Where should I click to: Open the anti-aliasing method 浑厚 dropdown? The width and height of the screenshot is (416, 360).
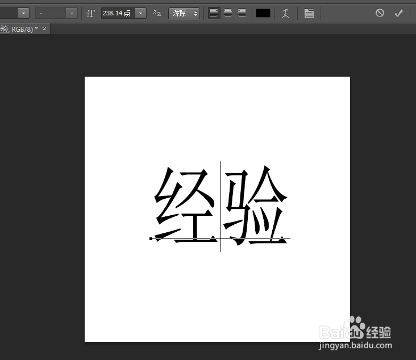click(184, 13)
